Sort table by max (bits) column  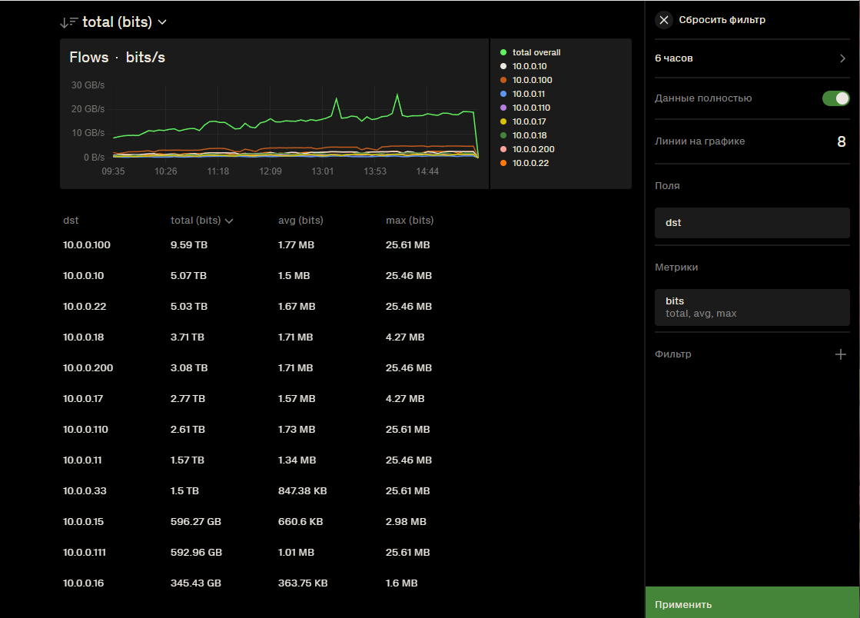(410, 221)
